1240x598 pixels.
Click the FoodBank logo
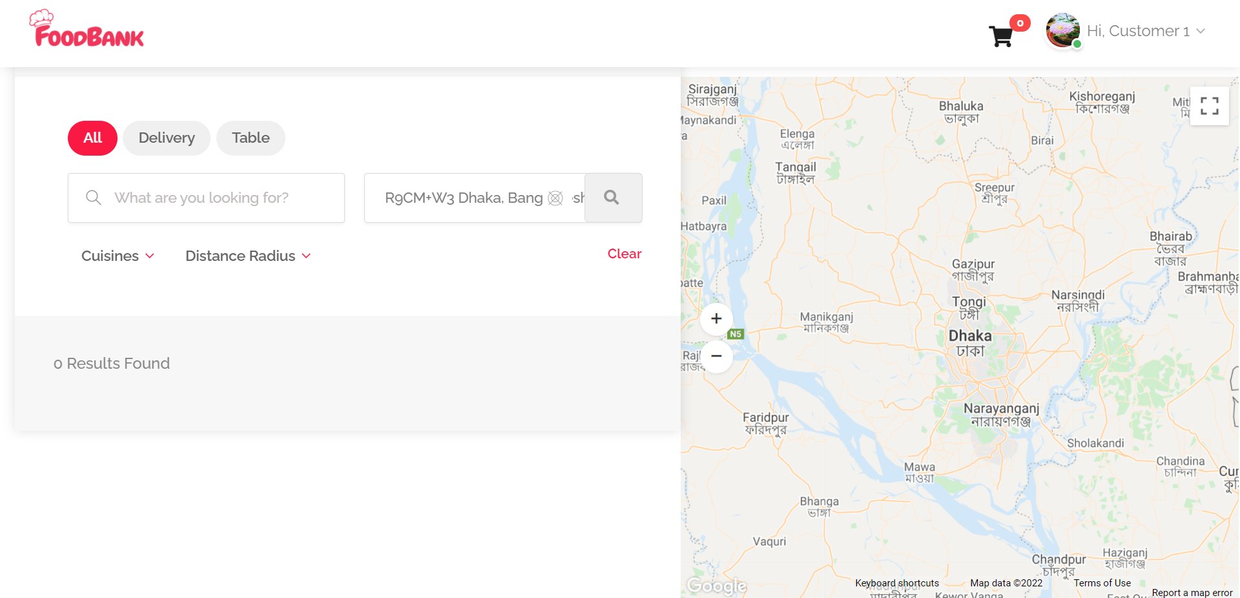tap(87, 28)
